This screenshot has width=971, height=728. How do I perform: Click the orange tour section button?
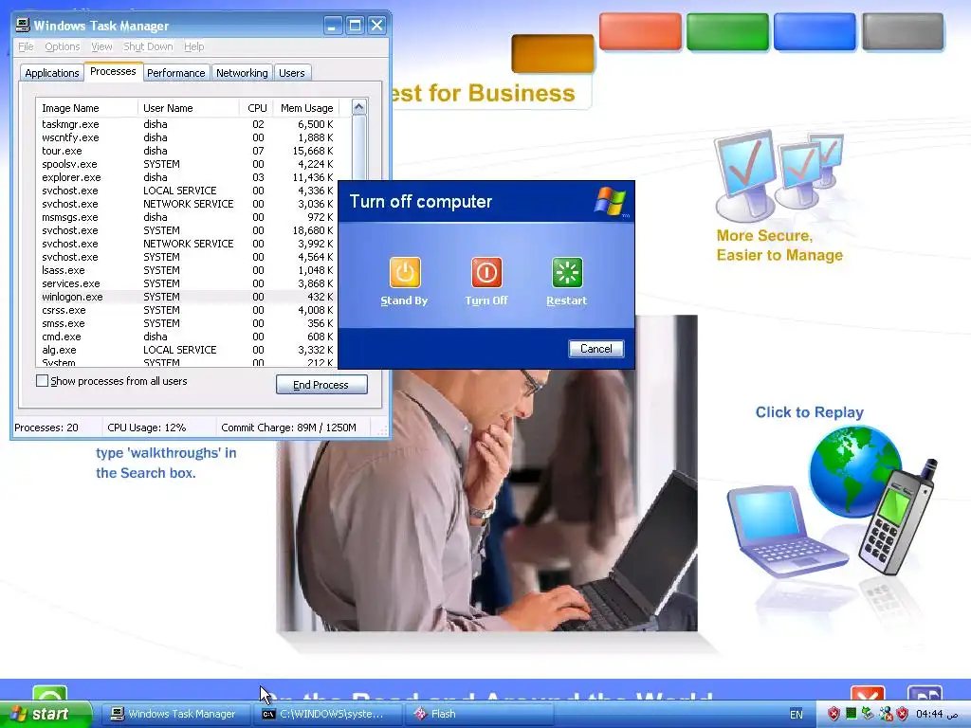pos(553,54)
